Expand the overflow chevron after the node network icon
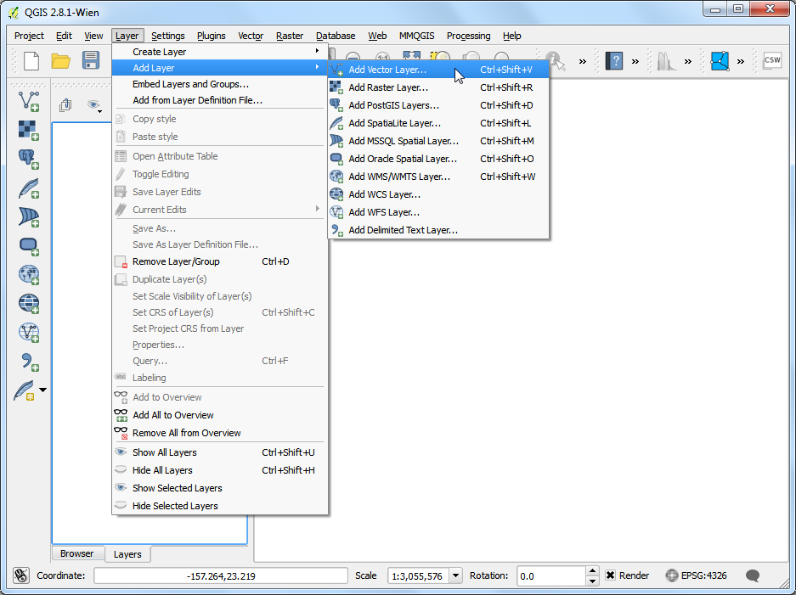The image size is (796, 595). [x=741, y=61]
